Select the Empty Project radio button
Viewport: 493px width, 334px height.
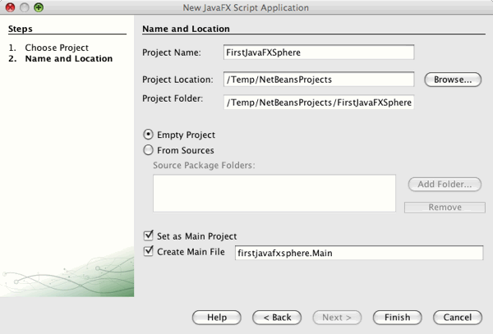coord(149,135)
